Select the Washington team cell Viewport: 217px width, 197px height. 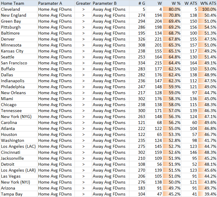[x=19, y=140]
